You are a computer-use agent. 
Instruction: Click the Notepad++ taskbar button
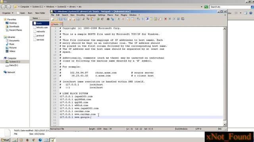(x=53, y=140)
